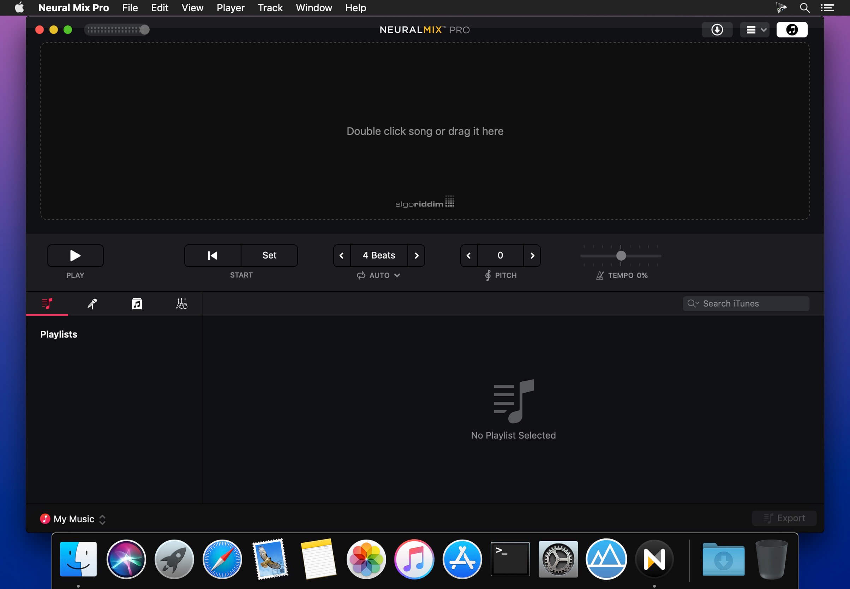This screenshot has height=589, width=850.
Task: Click the My Music source icon
Action: 45,518
